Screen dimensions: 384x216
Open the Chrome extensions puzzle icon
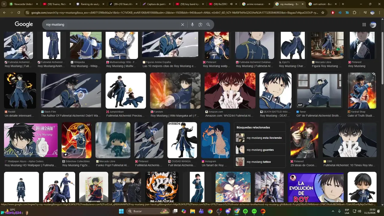[x=355, y=13]
